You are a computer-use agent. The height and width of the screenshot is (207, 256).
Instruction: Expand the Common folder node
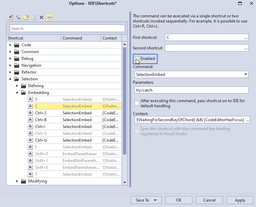10,52
